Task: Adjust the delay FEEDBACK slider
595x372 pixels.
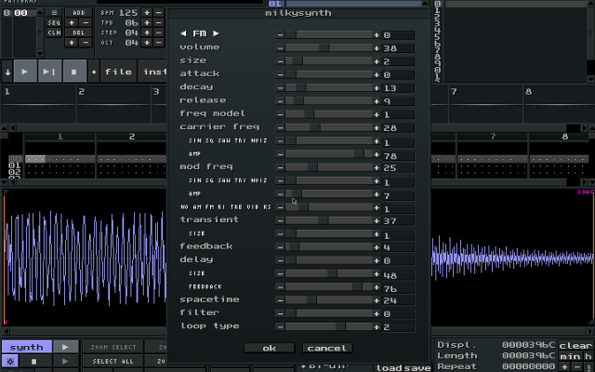Action: (x=328, y=287)
